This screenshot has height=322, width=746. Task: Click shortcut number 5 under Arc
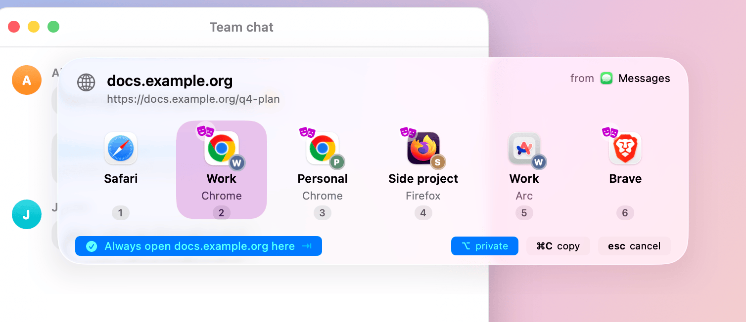[524, 213]
